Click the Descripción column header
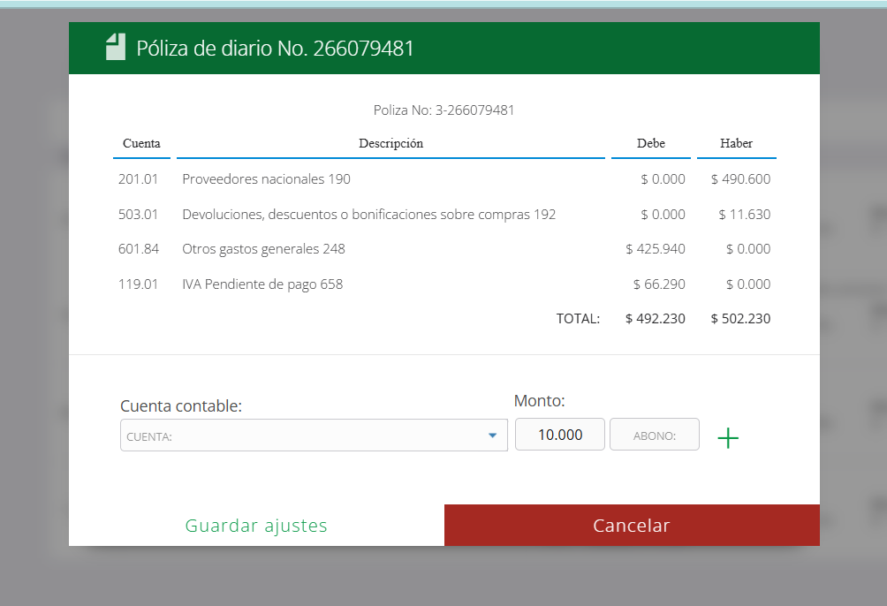The height and width of the screenshot is (606, 887). (x=390, y=143)
